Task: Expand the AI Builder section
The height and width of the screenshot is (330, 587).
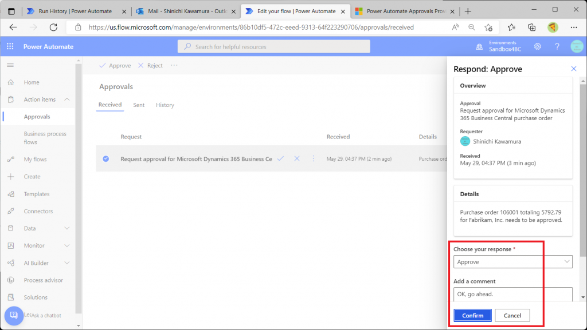Action: (67, 263)
